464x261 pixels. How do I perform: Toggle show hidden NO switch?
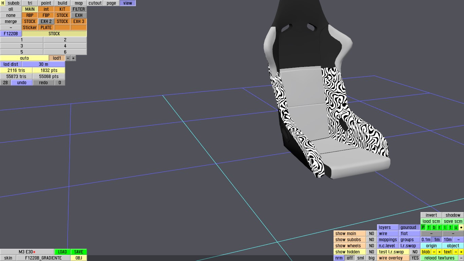click(x=372, y=252)
